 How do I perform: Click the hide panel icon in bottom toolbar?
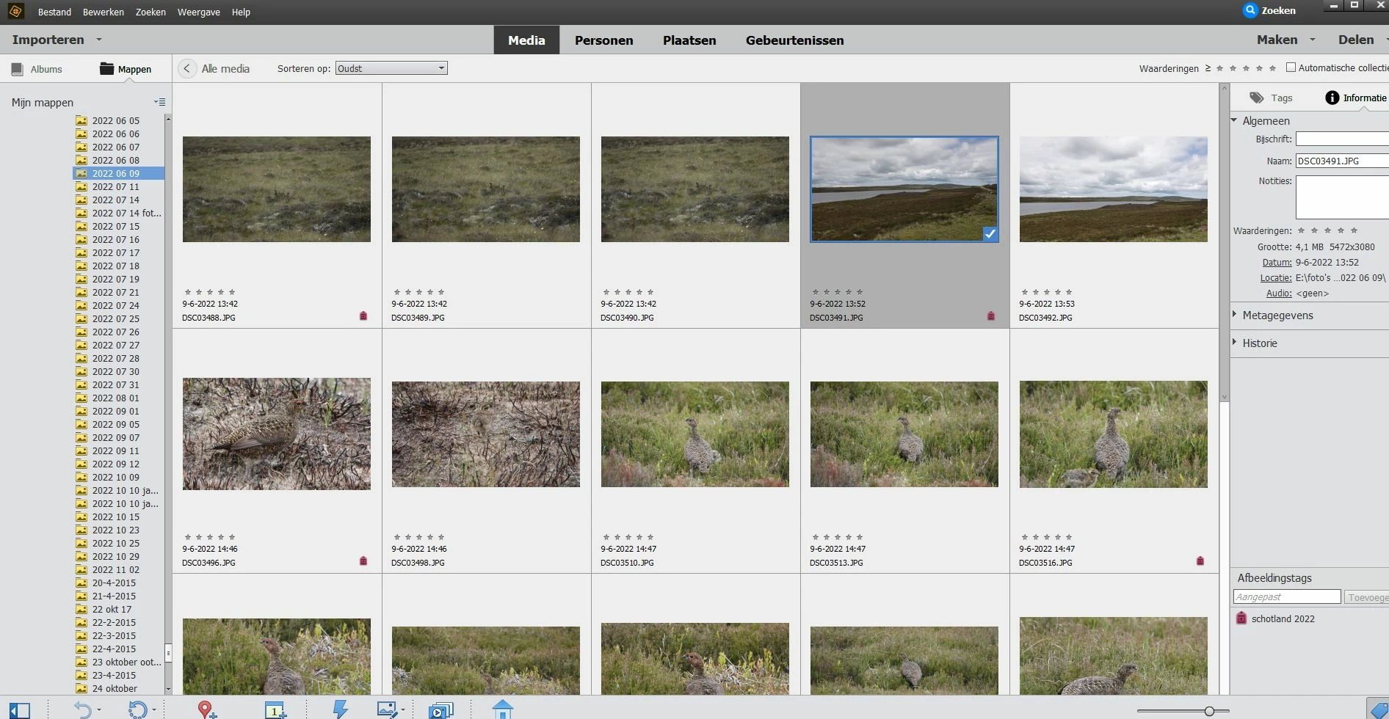[x=20, y=710]
